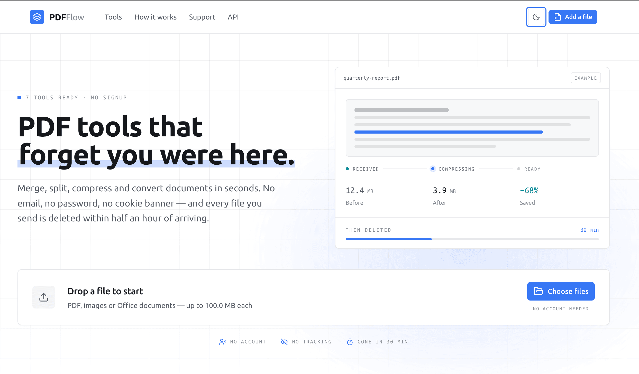Click the RECEIVED status step
The width and height of the screenshot is (639, 374).
[x=362, y=169]
